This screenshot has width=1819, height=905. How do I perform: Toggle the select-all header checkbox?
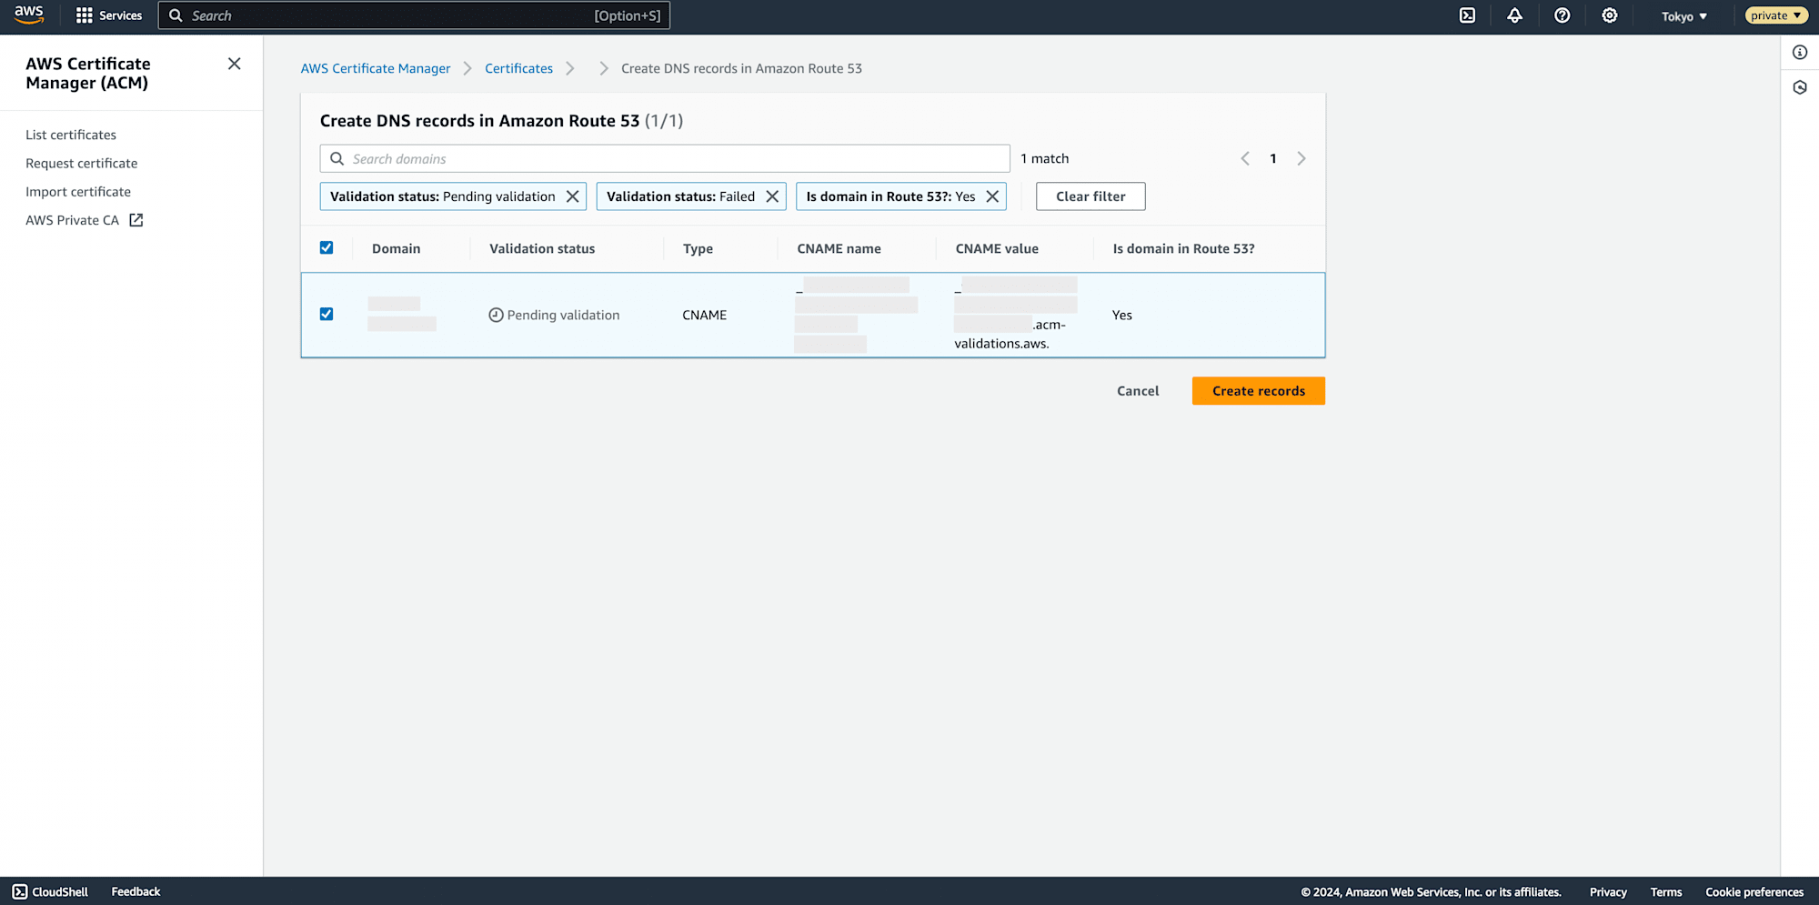pyautogui.click(x=327, y=247)
